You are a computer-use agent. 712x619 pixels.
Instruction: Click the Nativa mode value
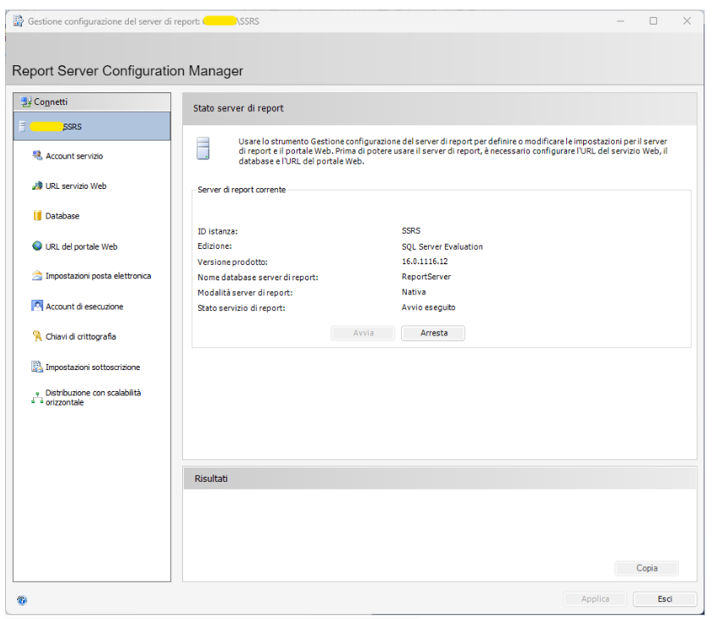(x=414, y=292)
